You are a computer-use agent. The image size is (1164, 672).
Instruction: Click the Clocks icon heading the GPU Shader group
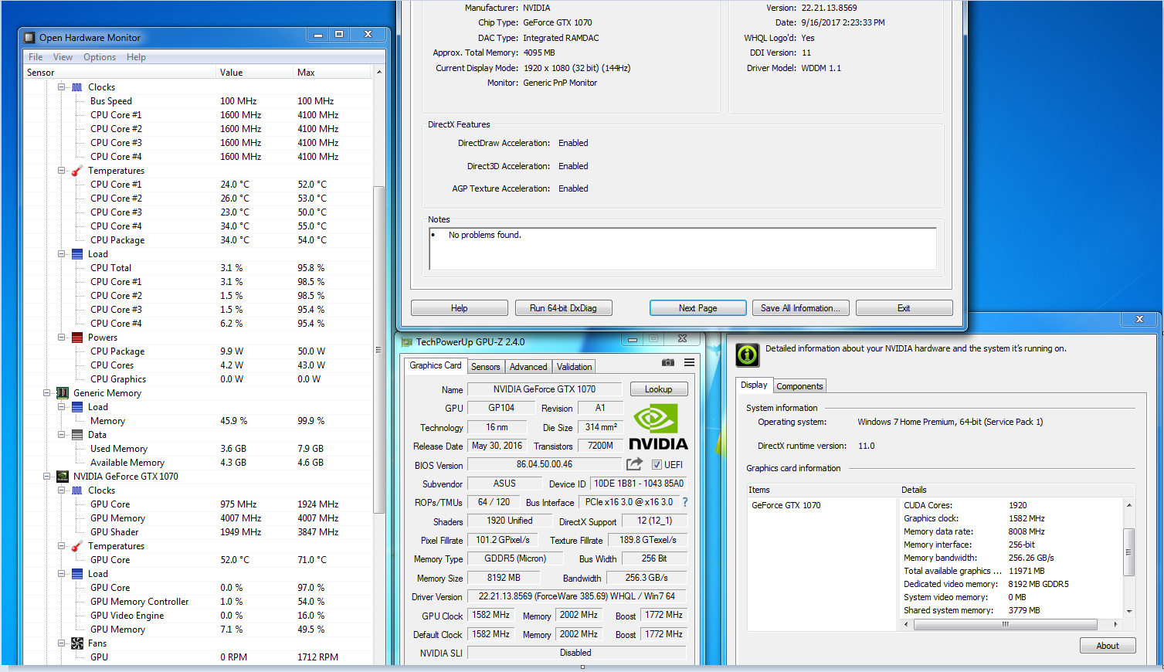click(77, 490)
